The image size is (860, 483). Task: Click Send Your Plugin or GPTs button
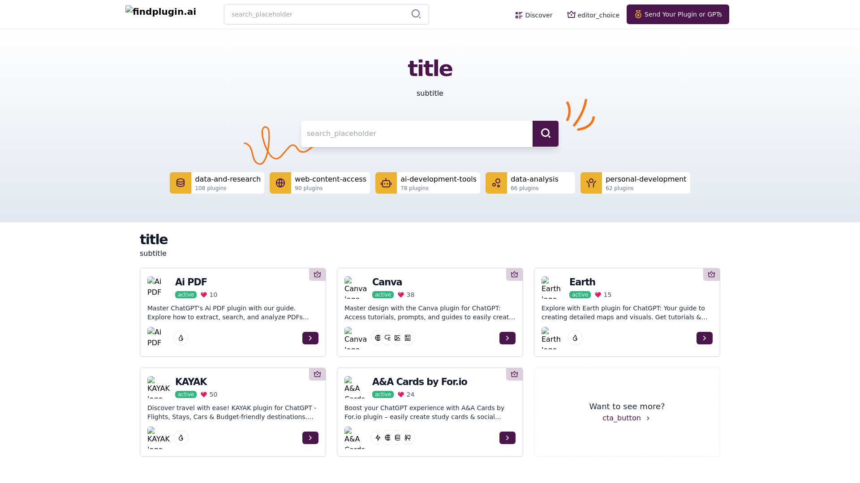[x=678, y=14]
